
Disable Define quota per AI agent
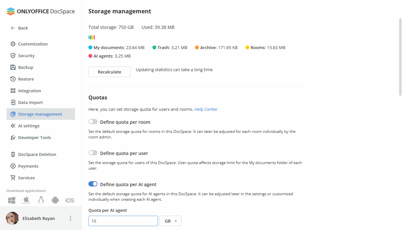point(93,184)
